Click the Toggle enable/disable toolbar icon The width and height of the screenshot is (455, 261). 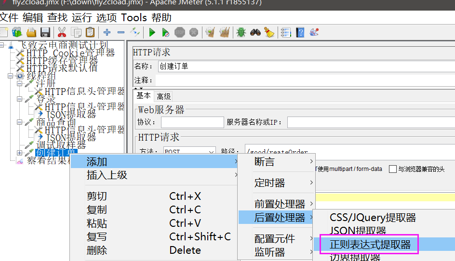(x=135, y=32)
